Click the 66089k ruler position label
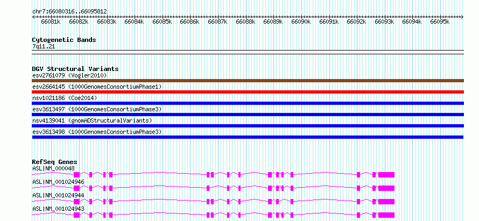 click(273, 22)
